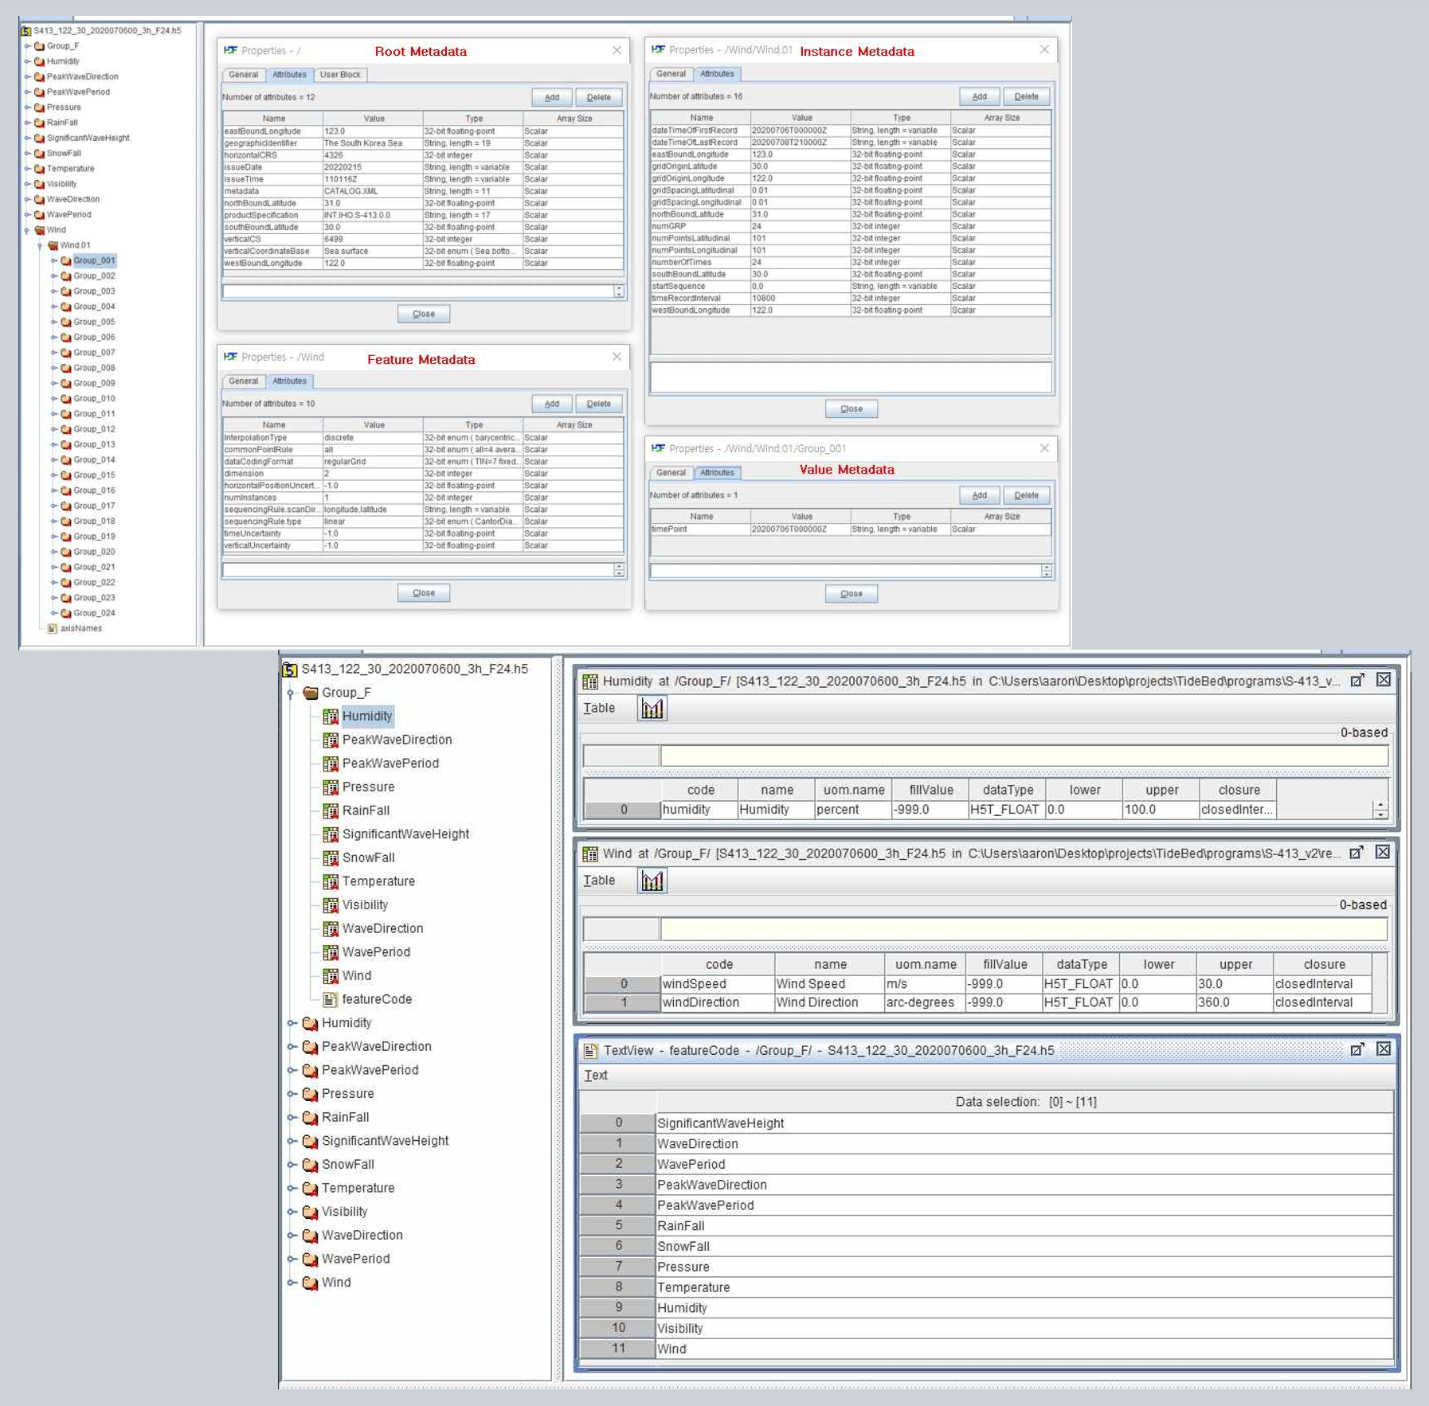Select Visibility dataset icon under Group_F

[331, 905]
